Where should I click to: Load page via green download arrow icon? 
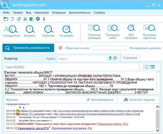coord(110,58)
